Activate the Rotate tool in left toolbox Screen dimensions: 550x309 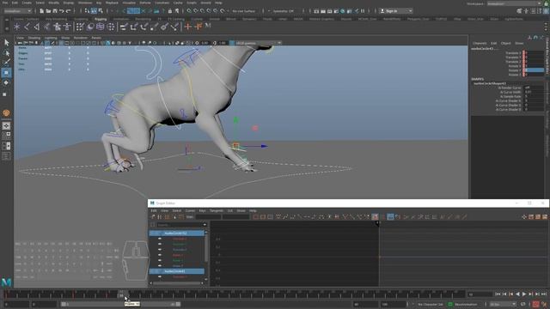[x=6, y=83]
